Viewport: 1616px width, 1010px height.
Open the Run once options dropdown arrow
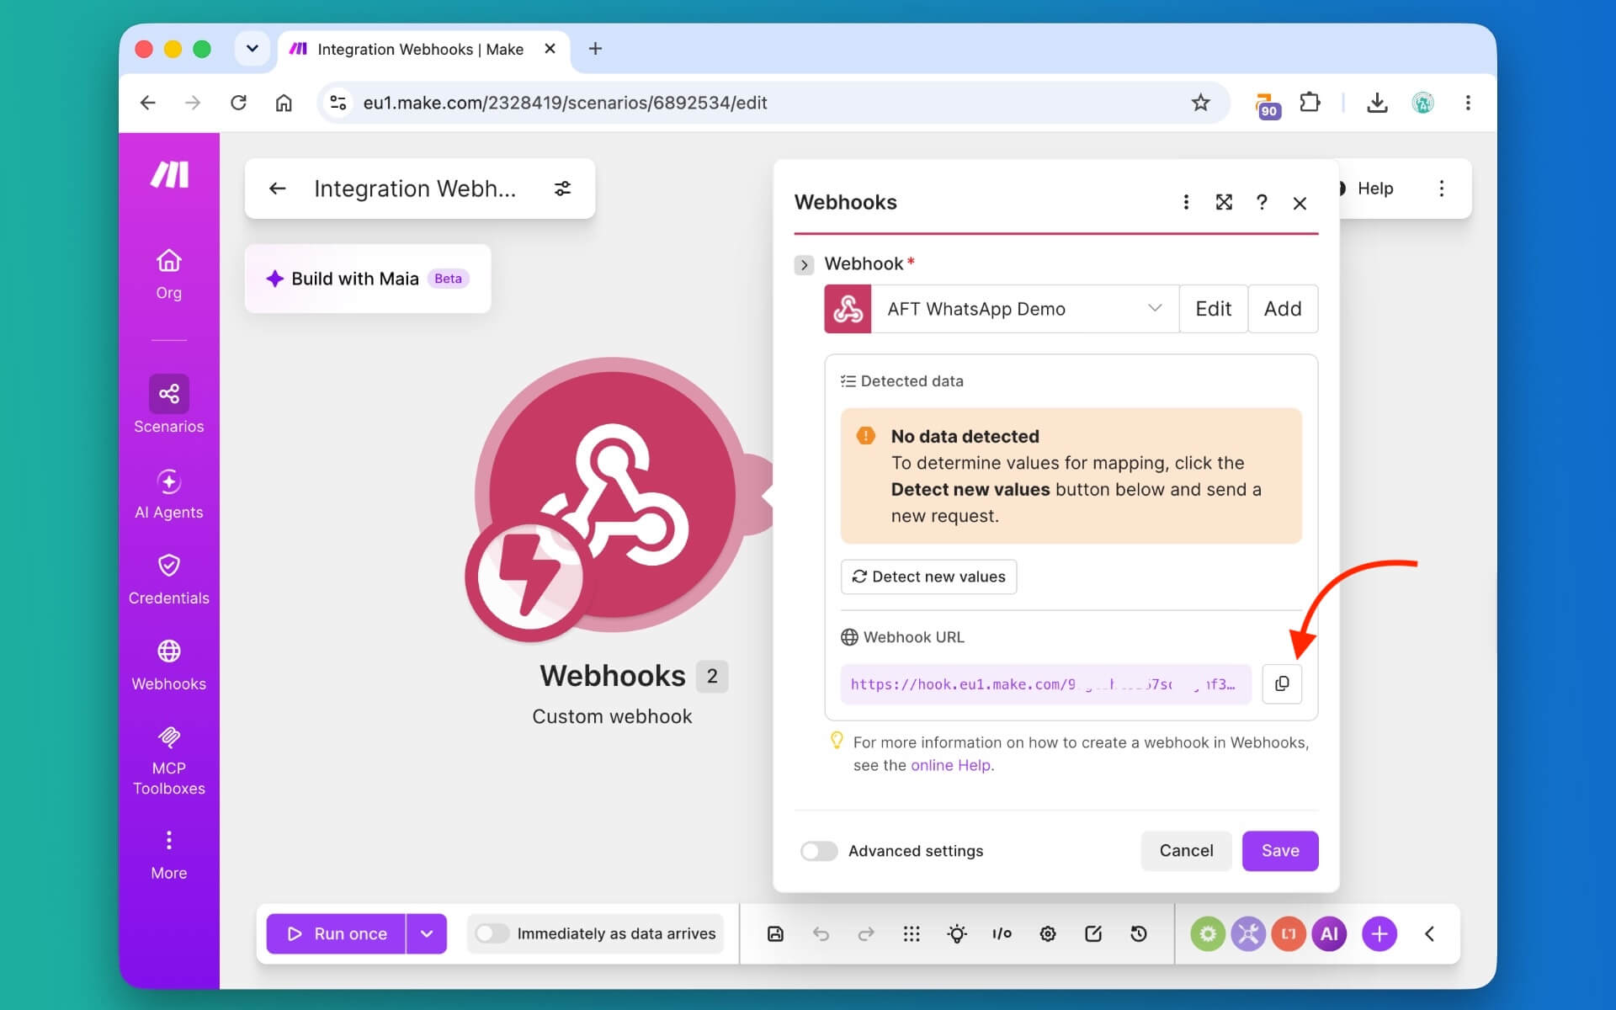click(x=427, y=933)
